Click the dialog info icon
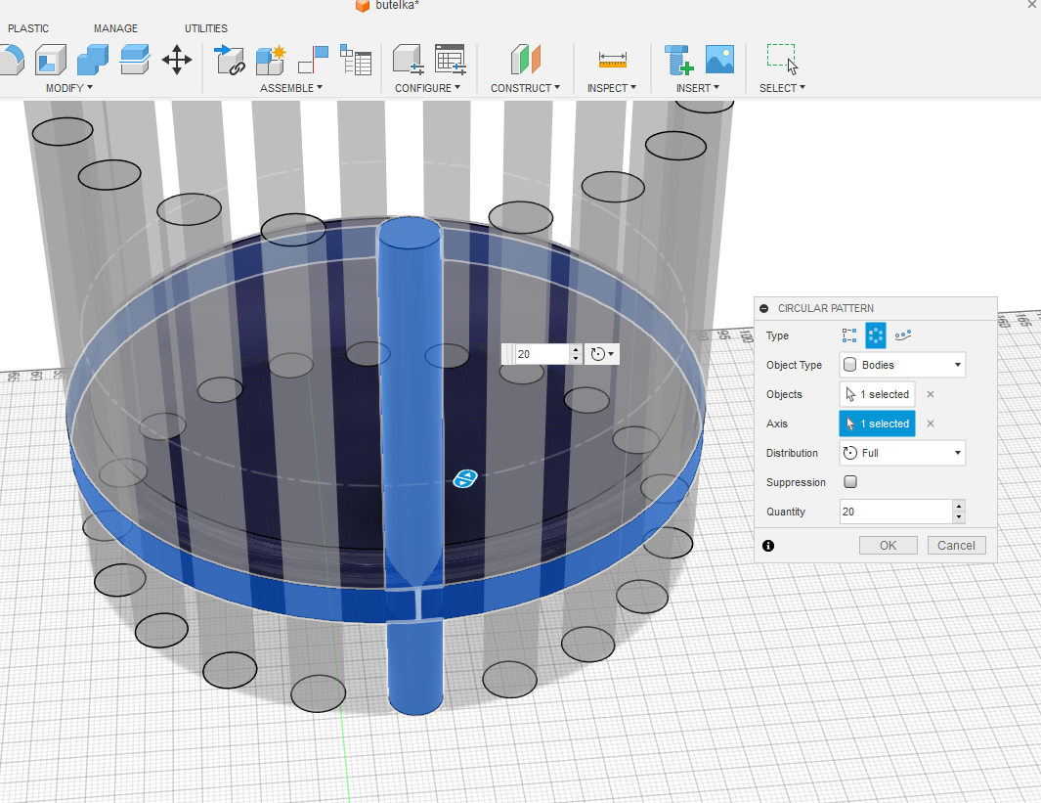The image size is (1041, 803). 768,546
